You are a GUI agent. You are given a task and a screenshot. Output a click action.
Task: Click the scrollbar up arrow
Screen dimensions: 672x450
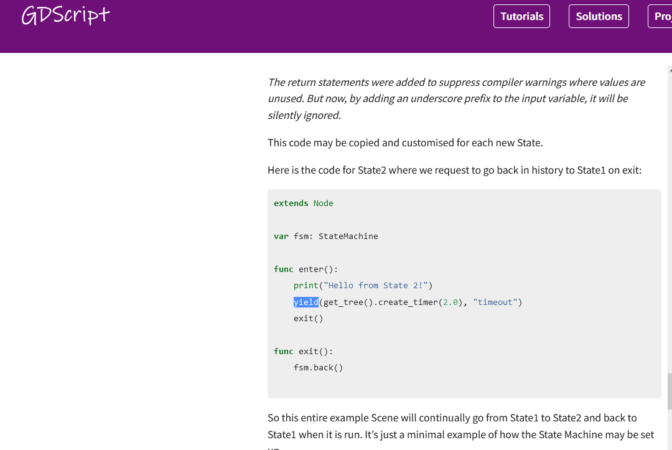tap(670, 70)
